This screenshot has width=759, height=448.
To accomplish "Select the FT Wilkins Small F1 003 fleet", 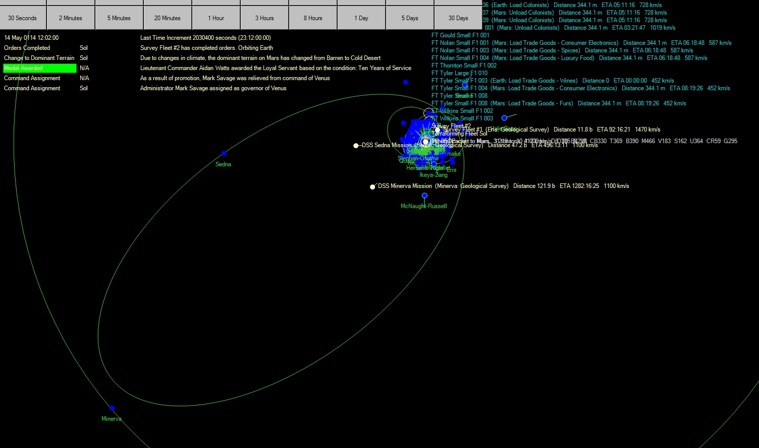I will click(x=462, y=118).
